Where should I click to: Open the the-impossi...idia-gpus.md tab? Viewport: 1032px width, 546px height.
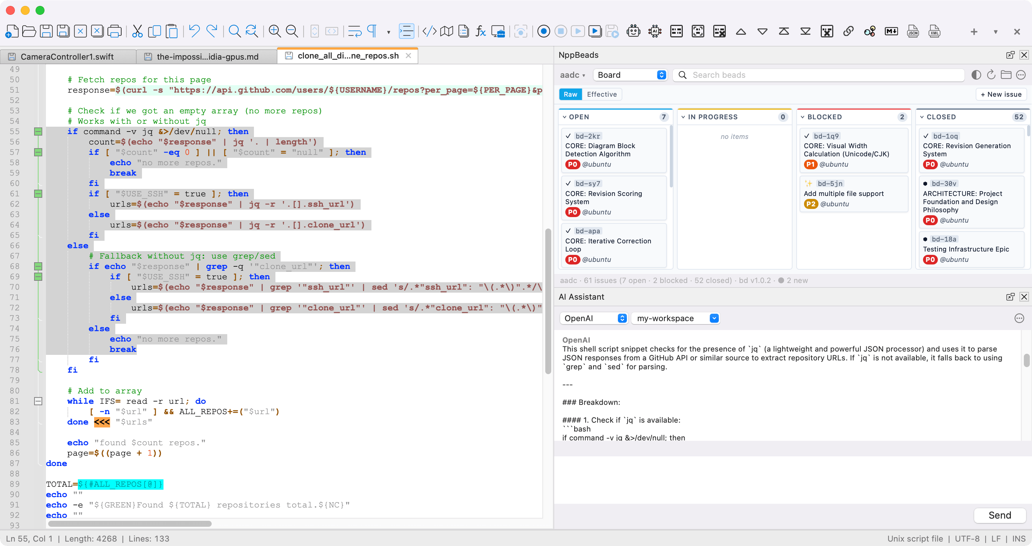[207, 56]
